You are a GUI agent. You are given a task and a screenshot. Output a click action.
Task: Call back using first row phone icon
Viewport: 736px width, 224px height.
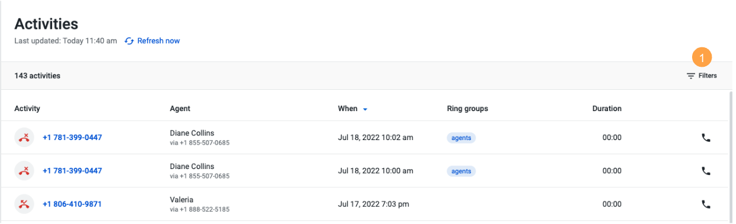(x=706, y=138)
